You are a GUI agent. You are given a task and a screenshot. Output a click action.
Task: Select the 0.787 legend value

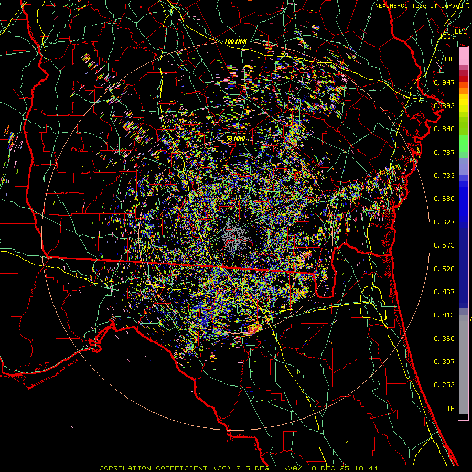point(444,152)
